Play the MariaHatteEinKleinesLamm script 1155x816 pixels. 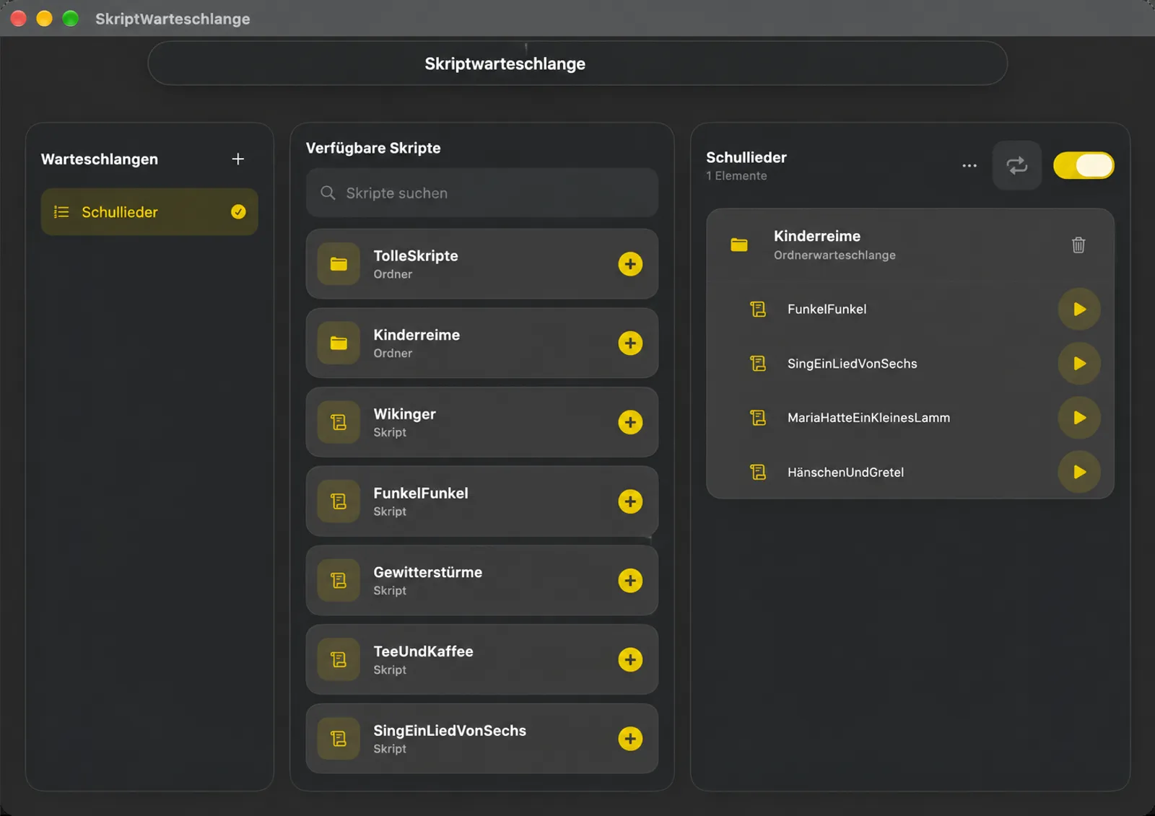1079,418
